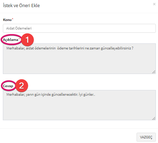Click the dialog title İstek ve Öneri Ekle

(21, 6)
